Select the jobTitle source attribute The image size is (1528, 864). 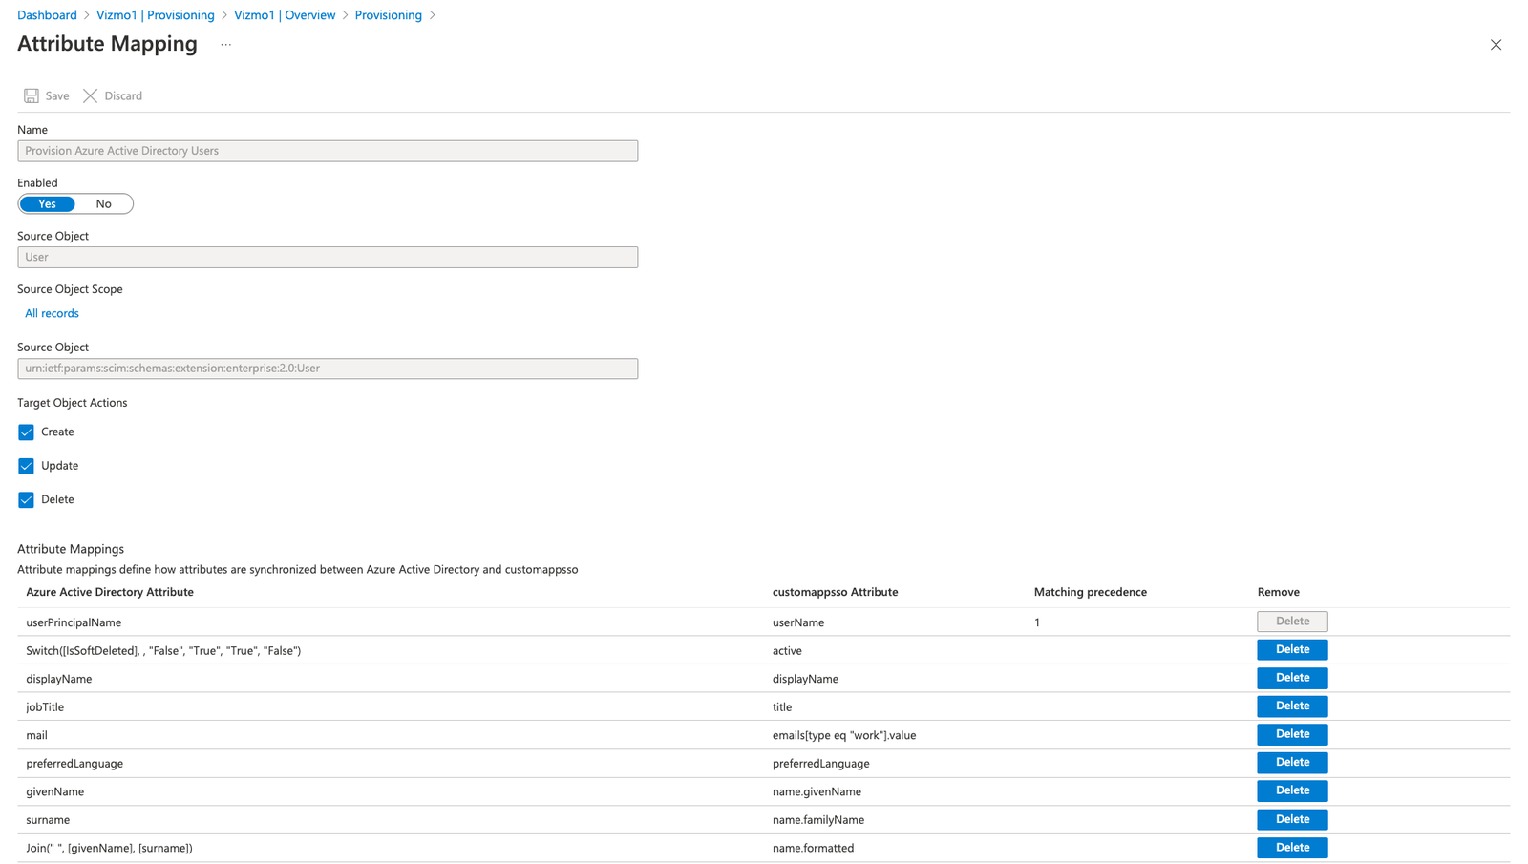click(x=45, y=707)
